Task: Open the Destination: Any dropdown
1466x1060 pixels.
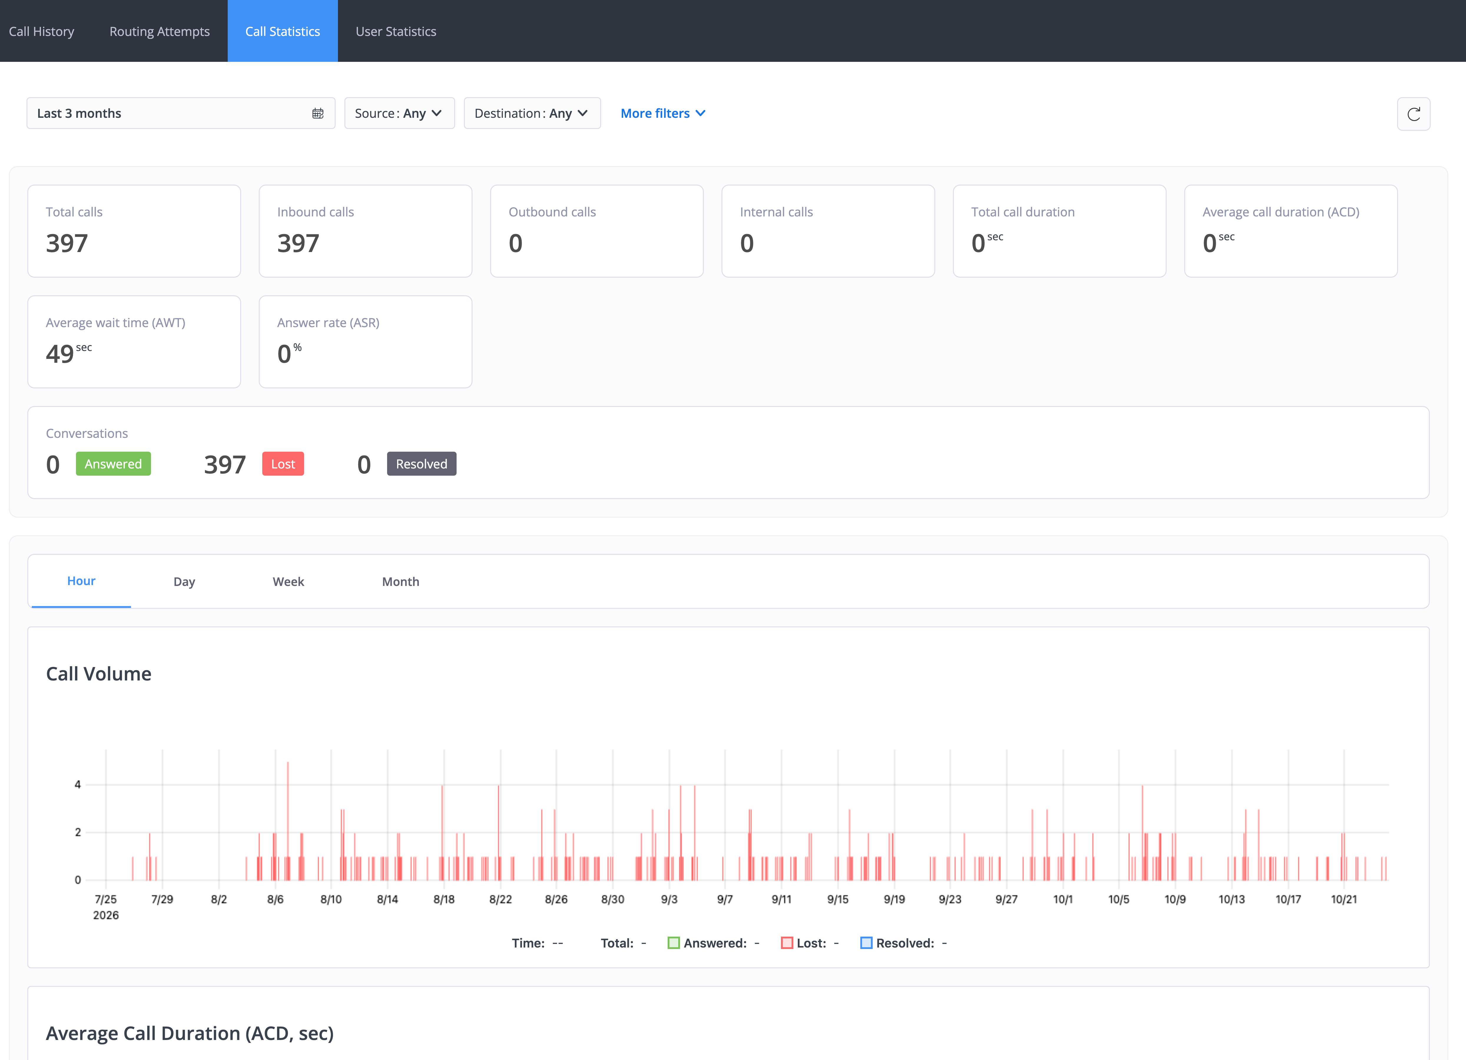Action: [532, 113]
